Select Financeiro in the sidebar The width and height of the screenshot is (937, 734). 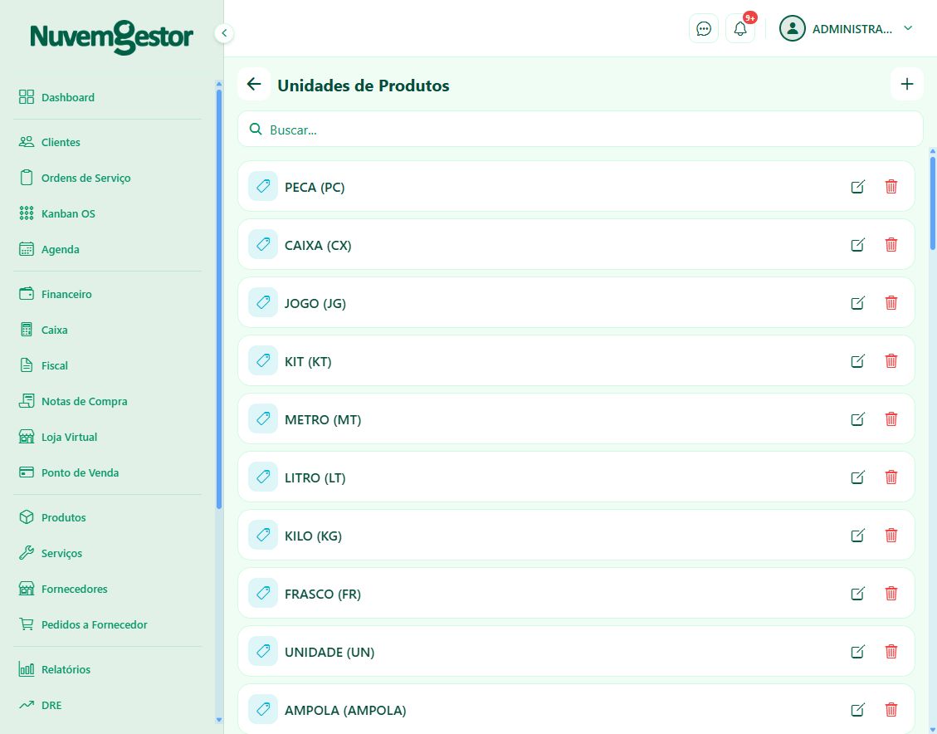point(108,293)
